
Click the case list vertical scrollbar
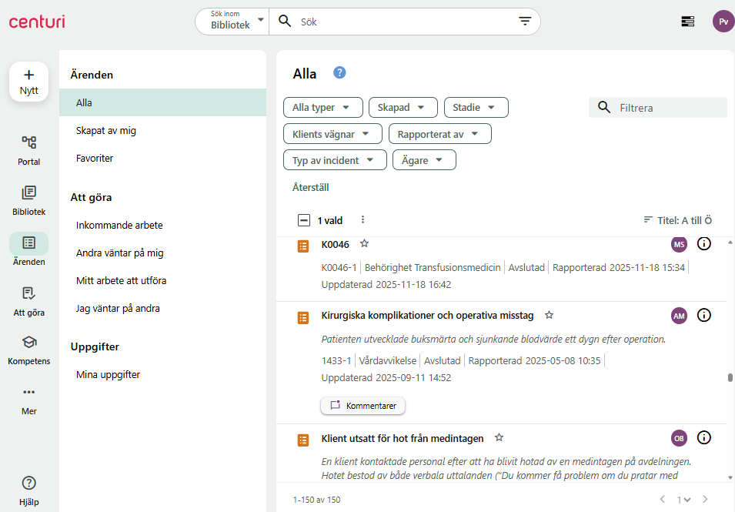pos(730,377)
